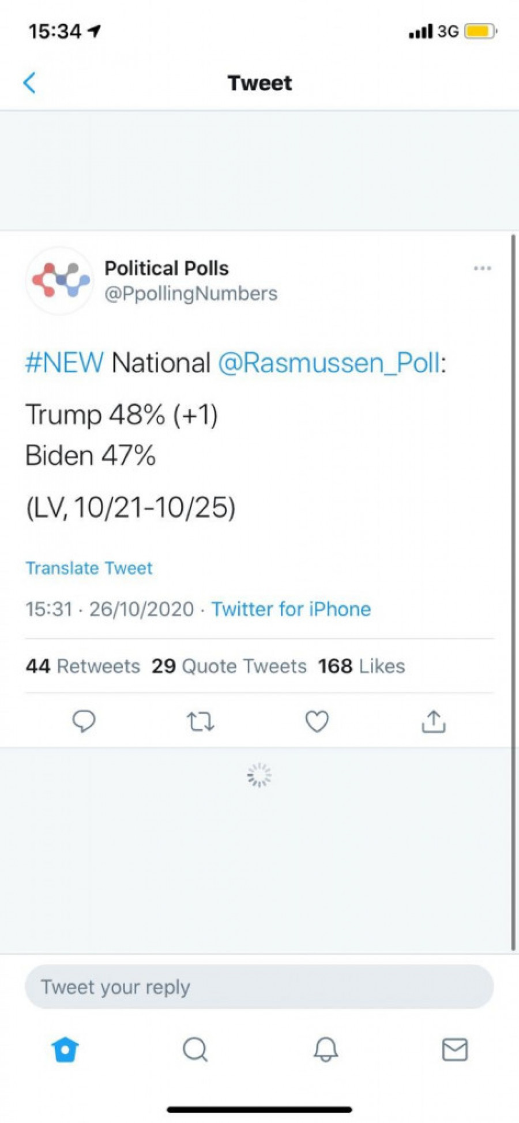The height and width of the screenshot is (1123, 519).
Task: Like the tweet with the heart icon
Action: [x=317, y=721]
